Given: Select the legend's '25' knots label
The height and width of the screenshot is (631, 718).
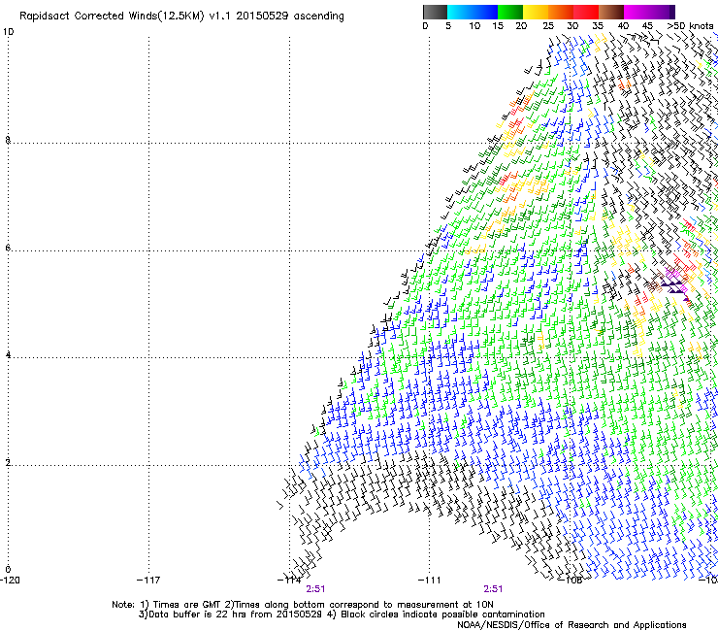Looking at the screenshot, I should [x=548, y=26].
